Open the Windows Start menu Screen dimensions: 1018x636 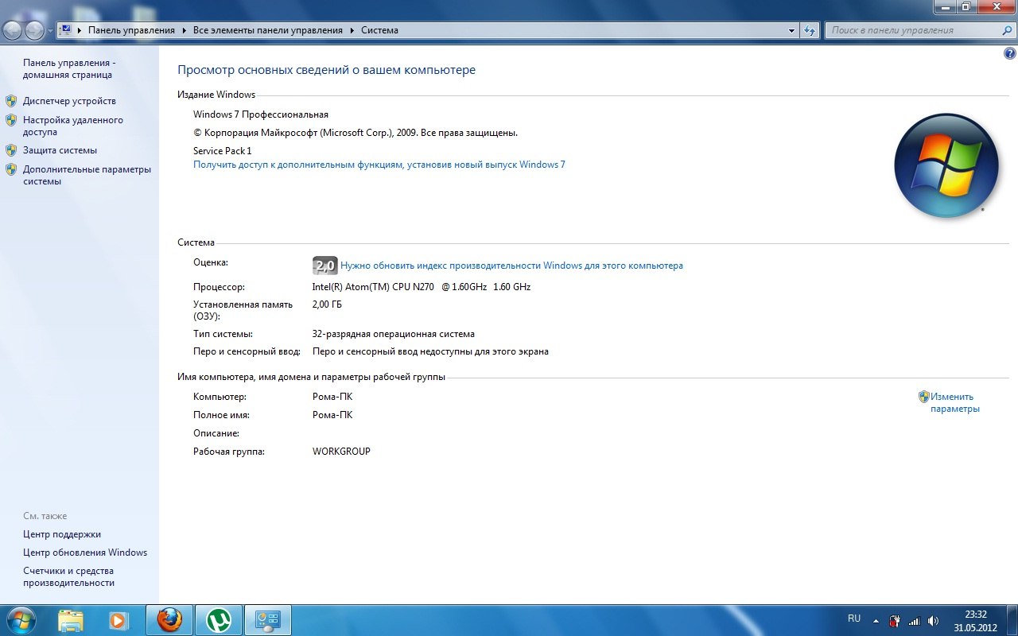tap(20, 619)
